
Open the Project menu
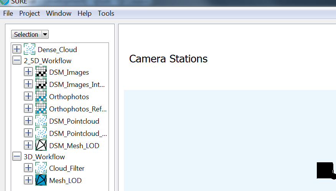coord(30,13)
